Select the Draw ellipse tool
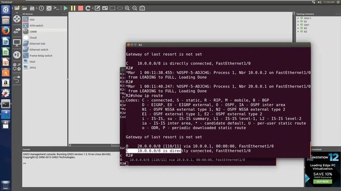 pyautogui.click(x=119, y=8)
